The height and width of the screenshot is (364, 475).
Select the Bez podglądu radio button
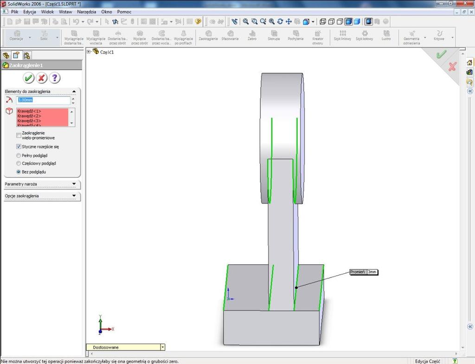pyautogui.click(x=19, y=172)
